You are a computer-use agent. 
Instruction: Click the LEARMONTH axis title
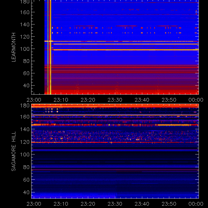pyautogui.click(x=14, y=47)
